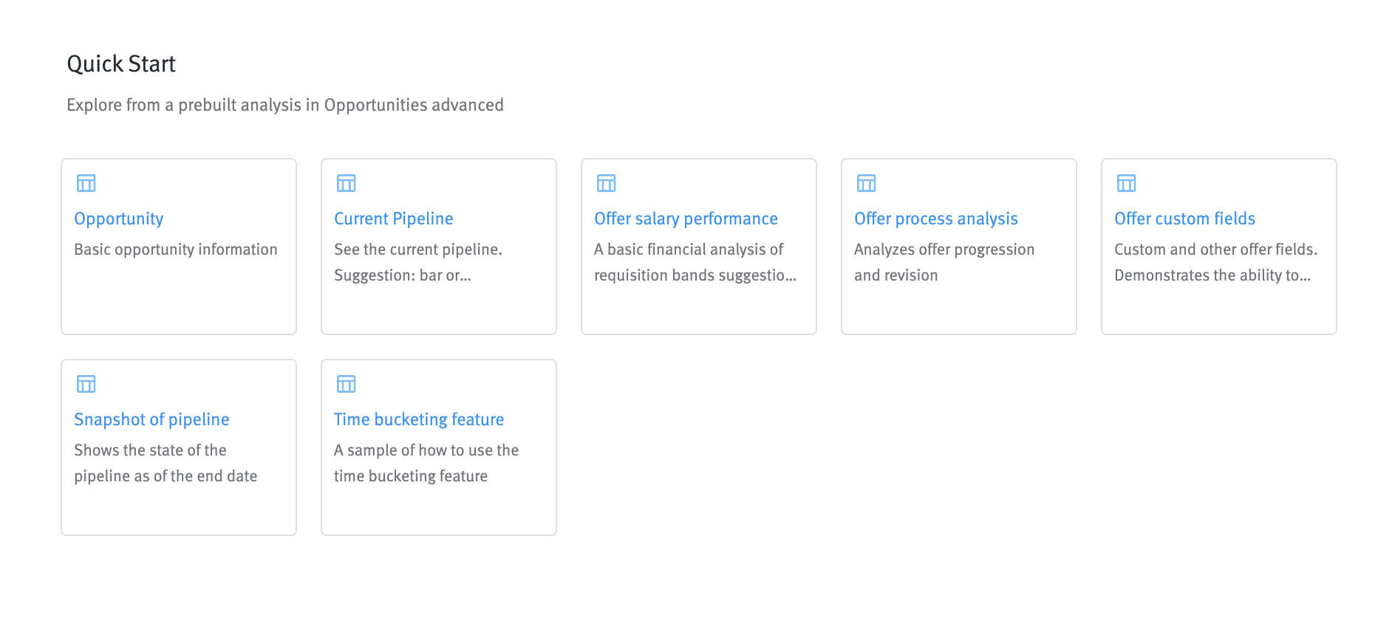
Task: Launch the Time bucketing feature link
Action: pos(419,419)
